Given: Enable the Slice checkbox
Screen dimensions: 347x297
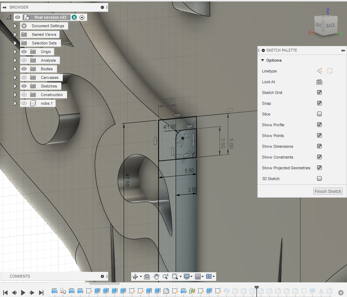Looking at the screenshot, I should 319,114.
